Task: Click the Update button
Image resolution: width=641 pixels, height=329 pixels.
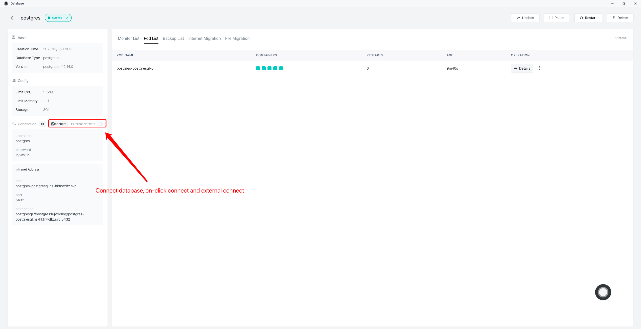Action: click(x=525, y=18)
